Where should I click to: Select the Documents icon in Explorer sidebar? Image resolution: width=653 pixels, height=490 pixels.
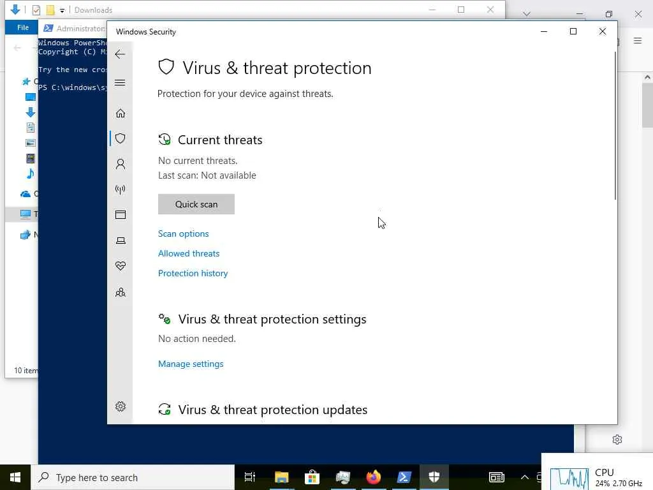coord(31,128)
